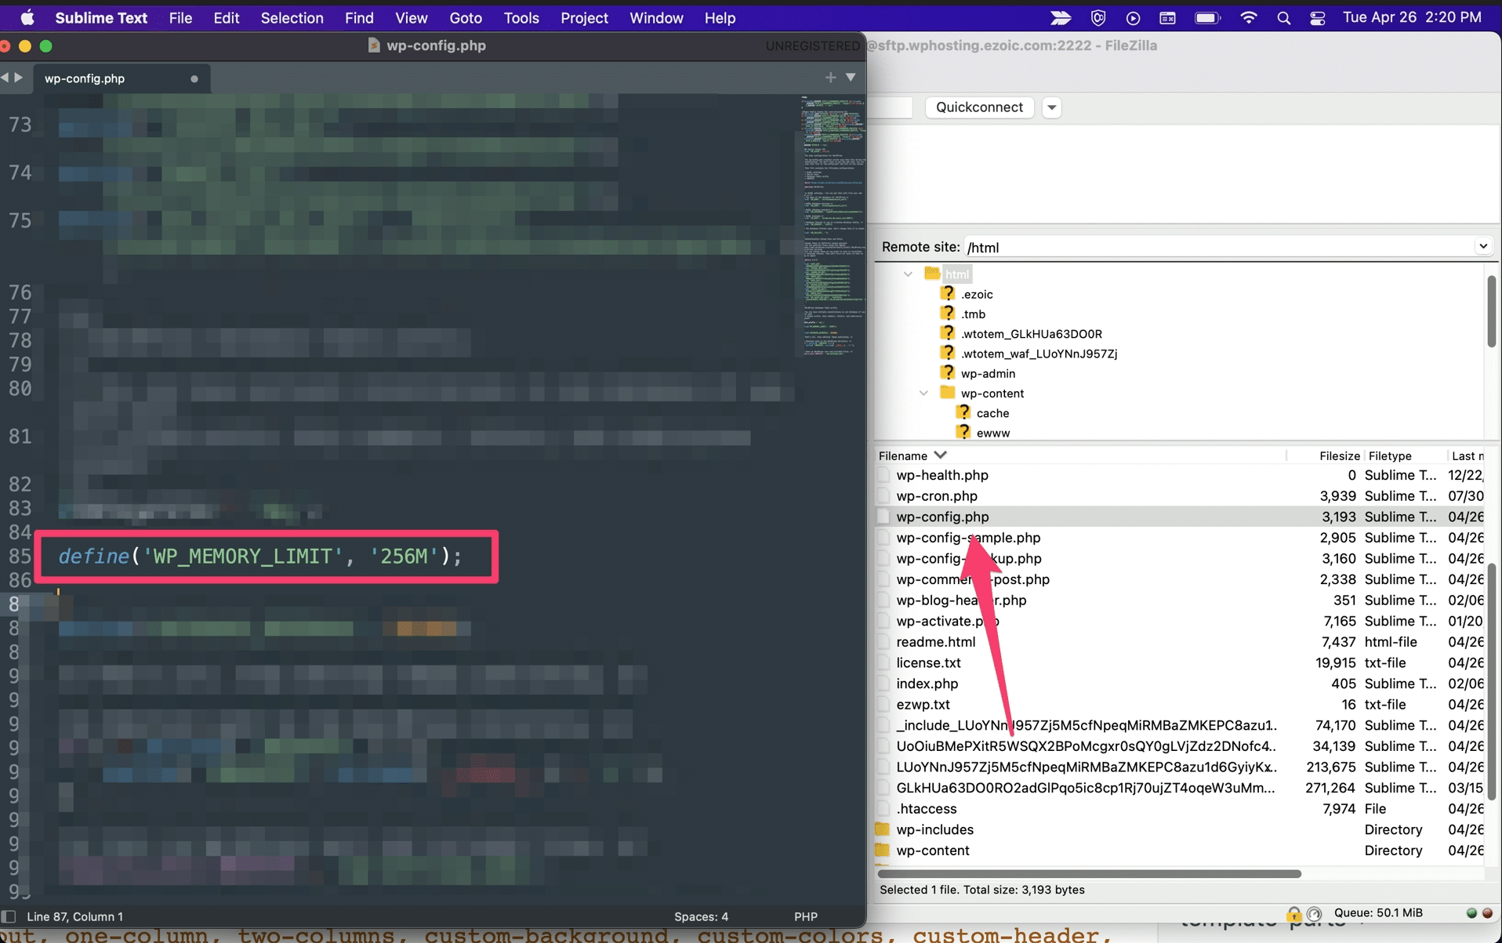Image resolution: width=1502 pixels, height=943 pixels.
Task: Click the PHP syntax selector
Action: tap(805, 916)
